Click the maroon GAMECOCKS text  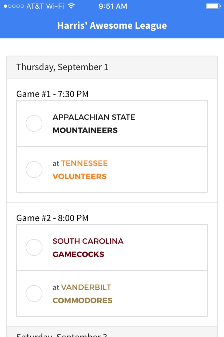click(x=78, y=254)
